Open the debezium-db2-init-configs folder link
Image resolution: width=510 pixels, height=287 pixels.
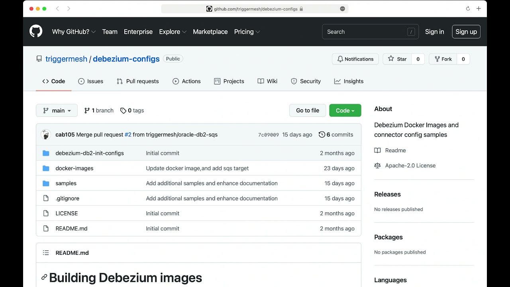point(90,153)
